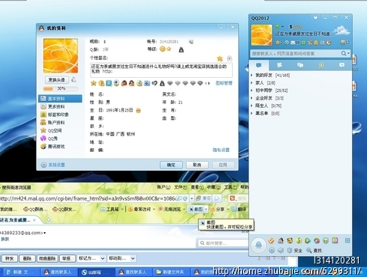Open the weather cloud icon in QQ2012 panel

tap(342, 30)
